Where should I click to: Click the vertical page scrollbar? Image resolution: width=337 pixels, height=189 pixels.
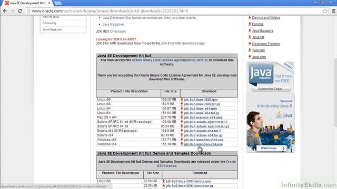point(335,92)
